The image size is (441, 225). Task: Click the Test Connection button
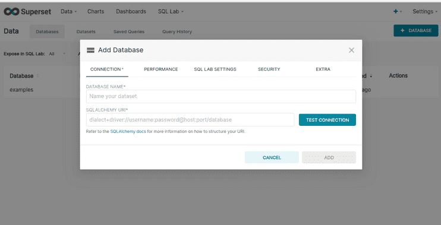pos(327,120)
